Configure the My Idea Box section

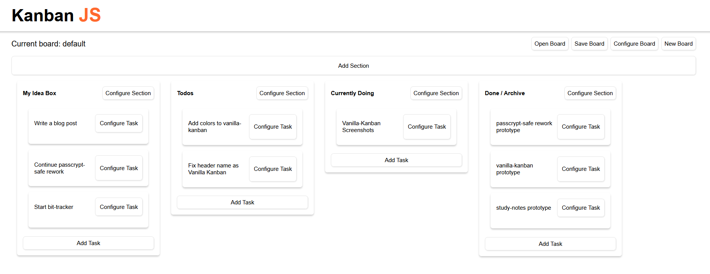pos(128,93)
